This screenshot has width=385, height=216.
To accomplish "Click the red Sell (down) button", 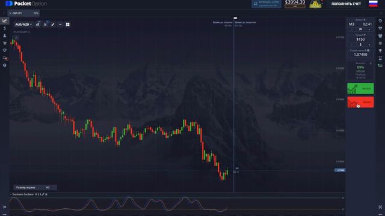I will click(x=360, y=102).
